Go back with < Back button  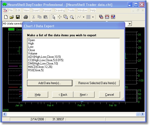[x=63, y=95]
